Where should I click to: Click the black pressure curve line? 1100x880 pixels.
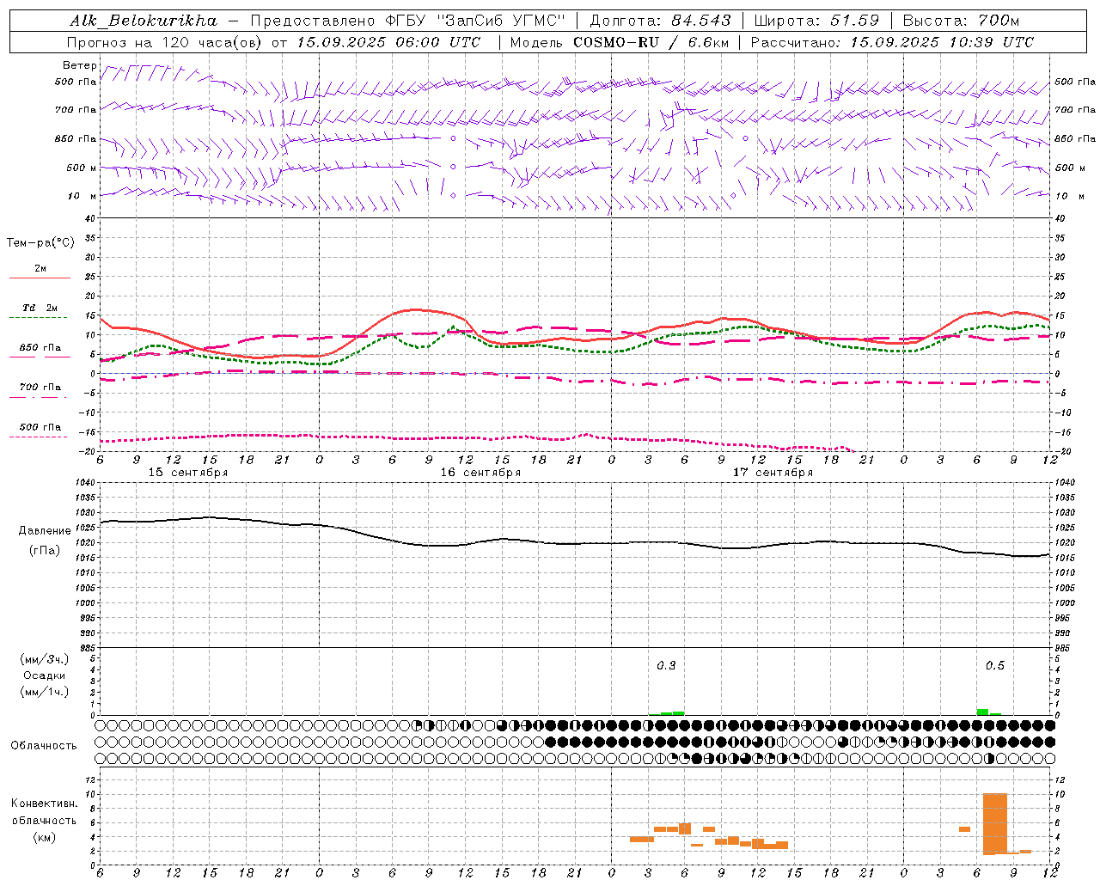[x=574, y=543]
